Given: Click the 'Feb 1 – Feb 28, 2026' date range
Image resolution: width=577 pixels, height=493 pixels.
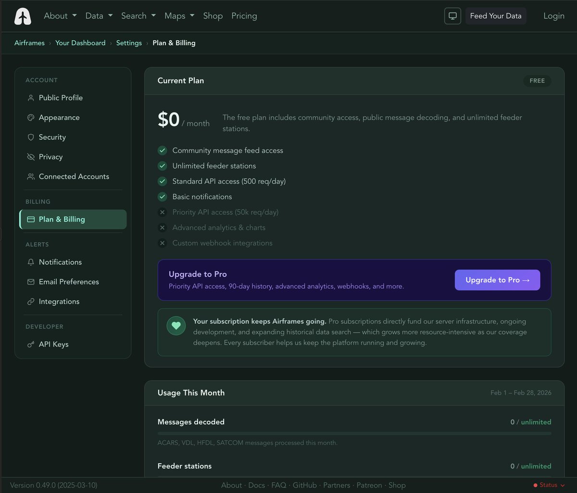Looking at the screenshot, I should click(521, 393).
